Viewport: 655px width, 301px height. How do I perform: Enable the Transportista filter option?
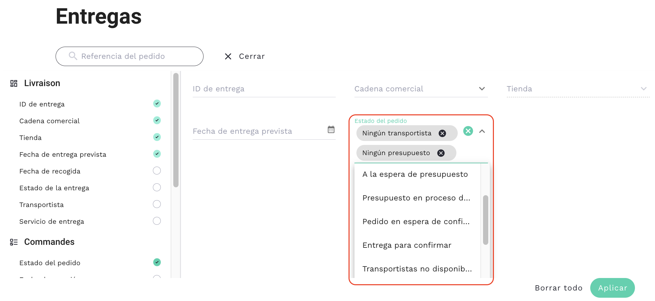[x=157, y=204]
